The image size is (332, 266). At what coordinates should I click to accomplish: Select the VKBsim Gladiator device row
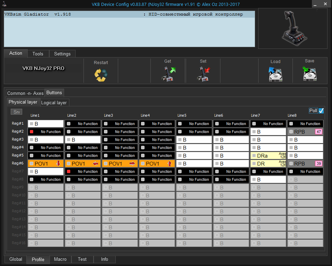[129, 15]
